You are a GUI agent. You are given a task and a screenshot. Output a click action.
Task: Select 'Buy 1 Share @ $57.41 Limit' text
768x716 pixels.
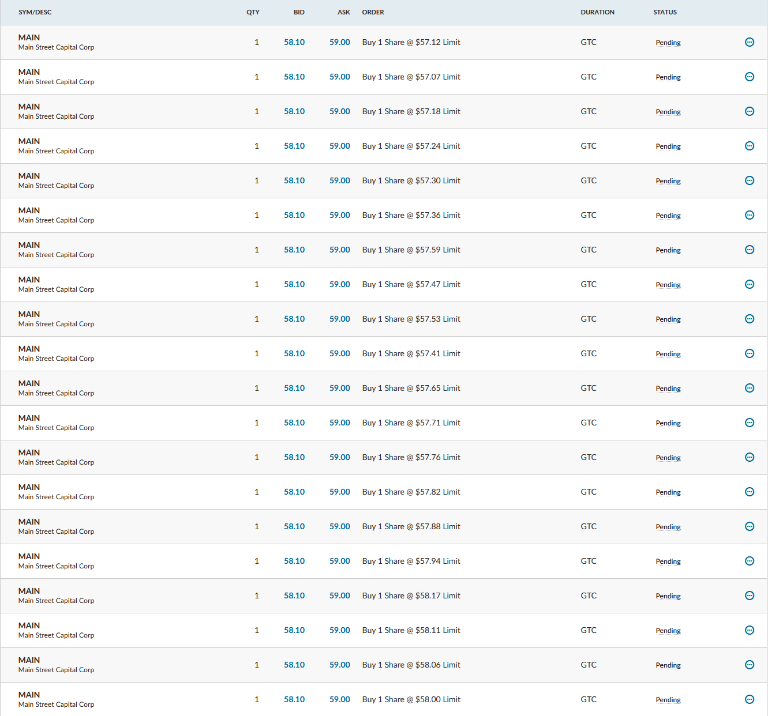tap(411, 353)
